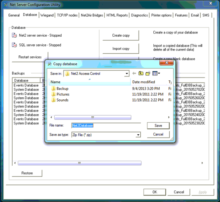Screen dimensions: 220x202
Task: Go up one folder level icon
Action: pyautogui.click(x=141, y=73)
